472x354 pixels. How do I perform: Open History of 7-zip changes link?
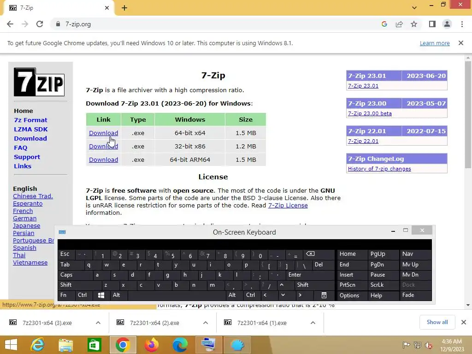(379, 169)
